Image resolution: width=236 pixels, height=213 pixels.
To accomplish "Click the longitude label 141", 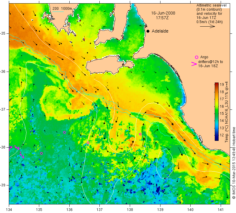I will (221, 210).
